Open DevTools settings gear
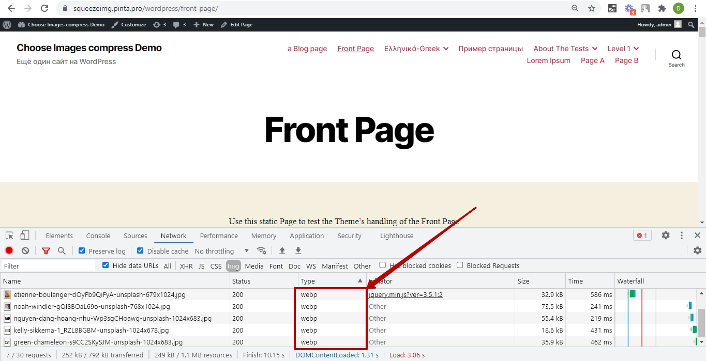The height and width of the screenshot is (361, 706). [666, 235]
